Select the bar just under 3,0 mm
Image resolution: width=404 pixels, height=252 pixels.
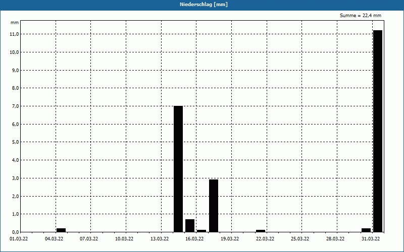click(214, 206)
